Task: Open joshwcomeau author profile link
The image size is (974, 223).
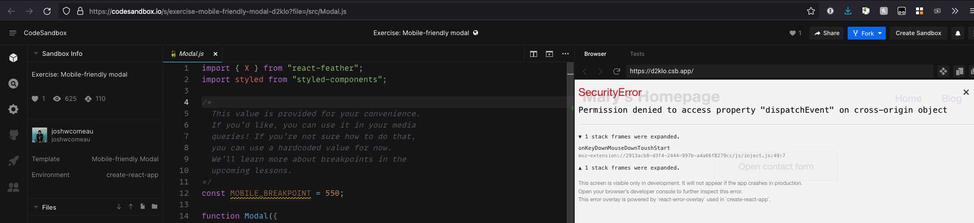Action: [72, 132]
